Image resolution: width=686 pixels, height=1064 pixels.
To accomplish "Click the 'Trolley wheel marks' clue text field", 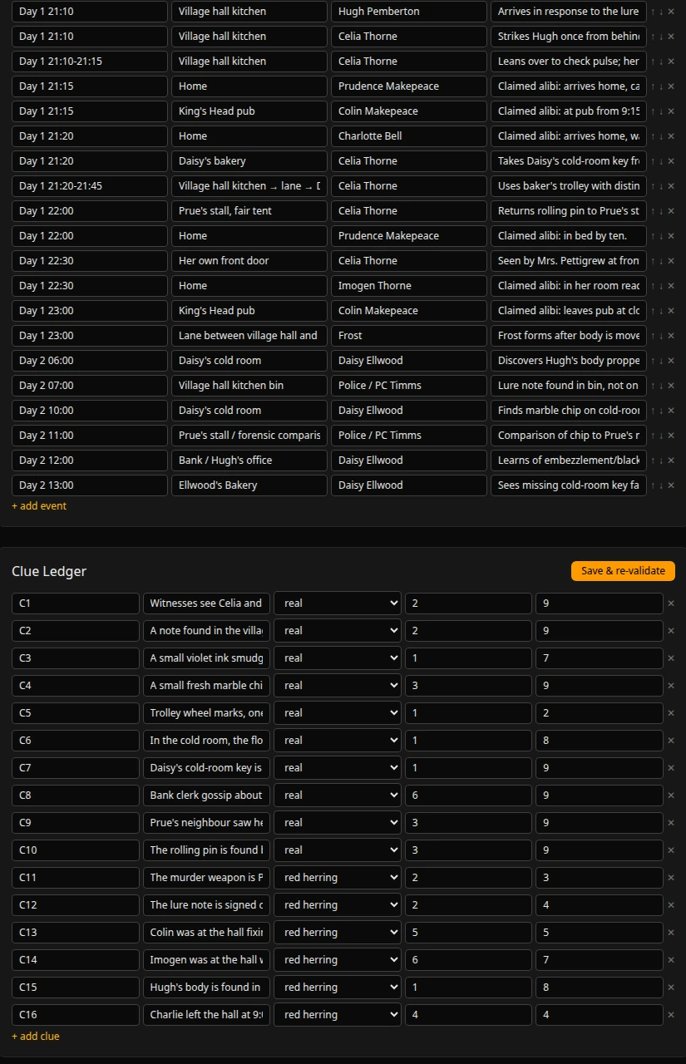I will [207, 713].
